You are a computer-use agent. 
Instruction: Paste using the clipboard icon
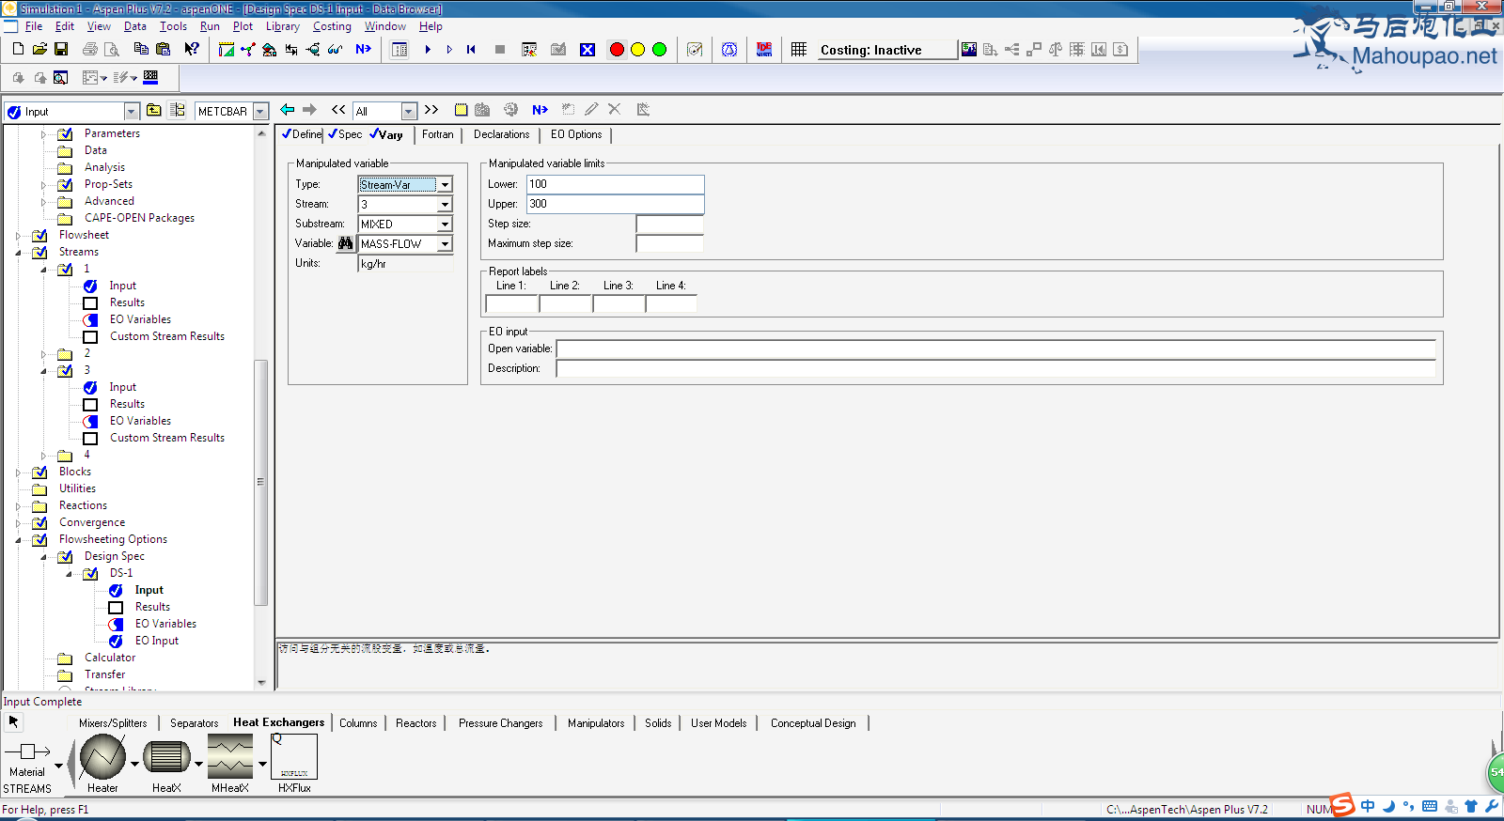click(x=163, y=49)
